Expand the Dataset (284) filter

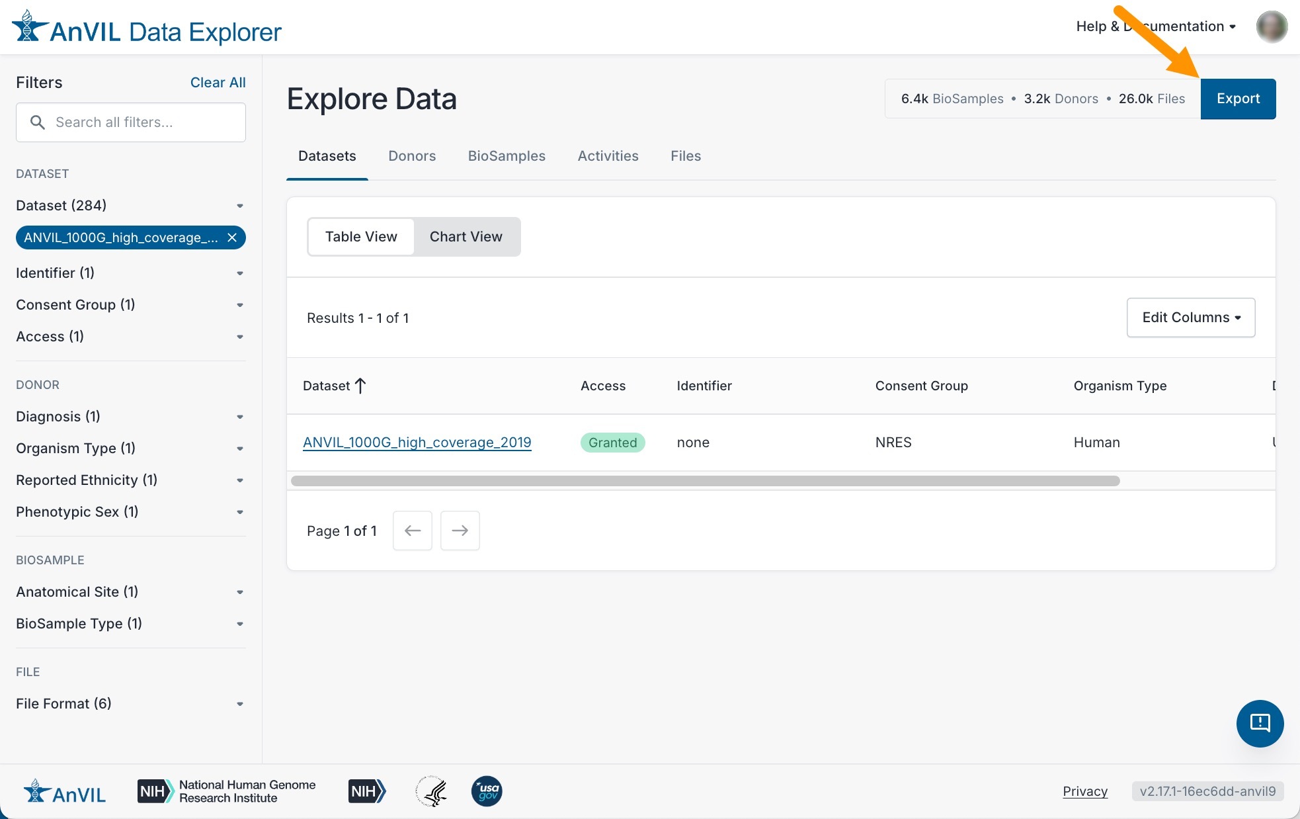(x=131, y=206)
